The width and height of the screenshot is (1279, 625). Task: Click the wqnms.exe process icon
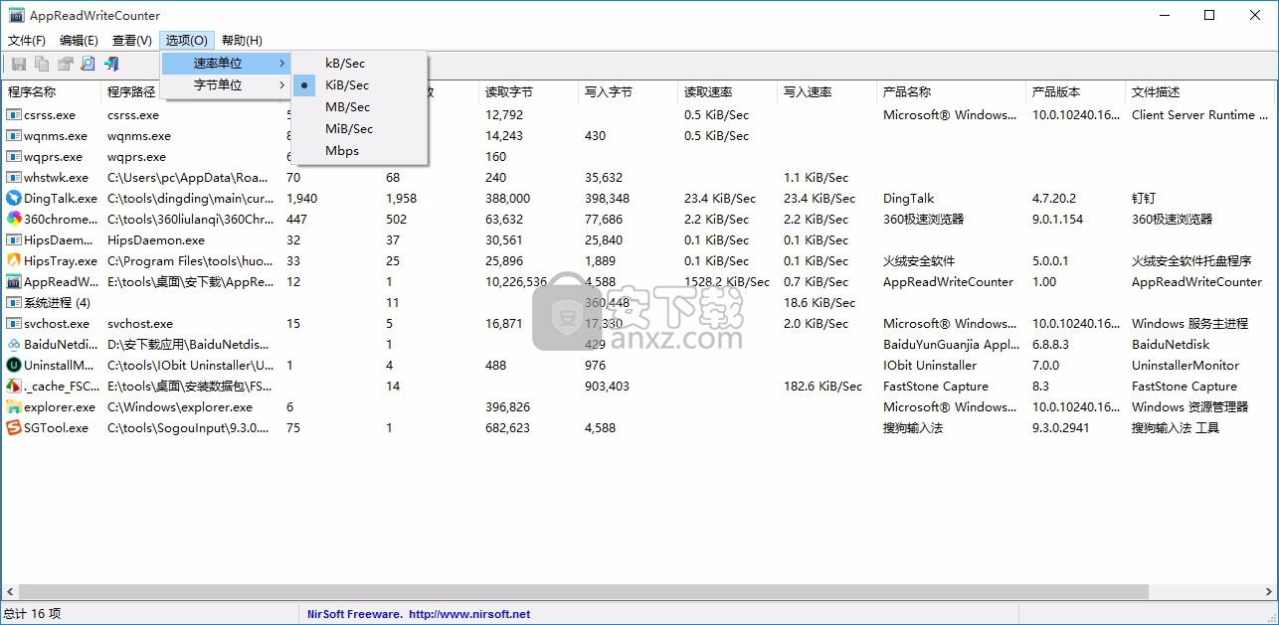point(14,136)
